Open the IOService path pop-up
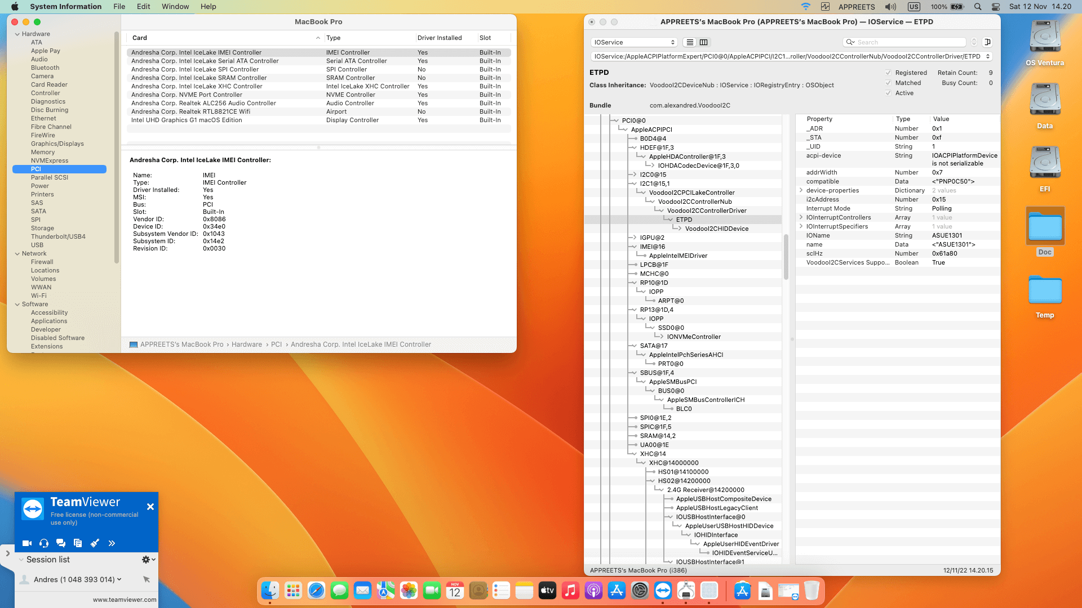Image resolution: width=1082 pixels, height=608 pixels. [x=791, y=56]
